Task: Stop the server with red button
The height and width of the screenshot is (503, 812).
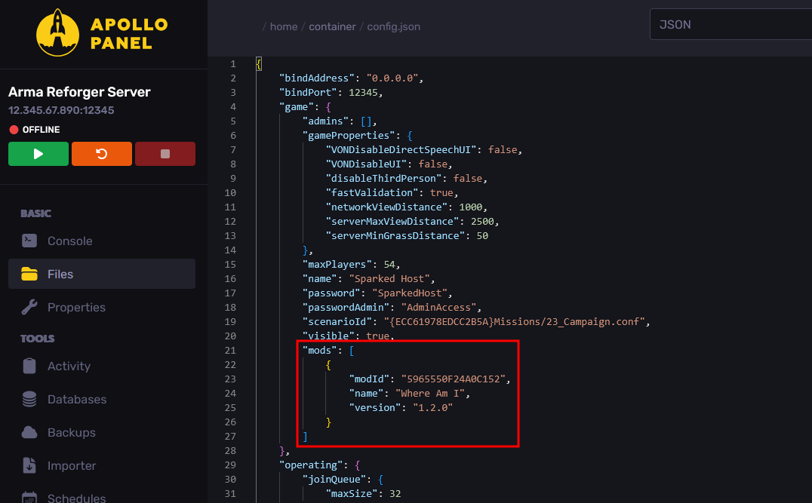Action: (x=165, y=154)
